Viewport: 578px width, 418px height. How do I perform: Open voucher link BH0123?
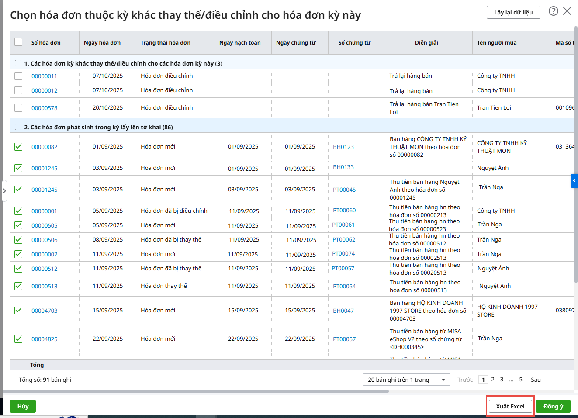coord(343,147)
